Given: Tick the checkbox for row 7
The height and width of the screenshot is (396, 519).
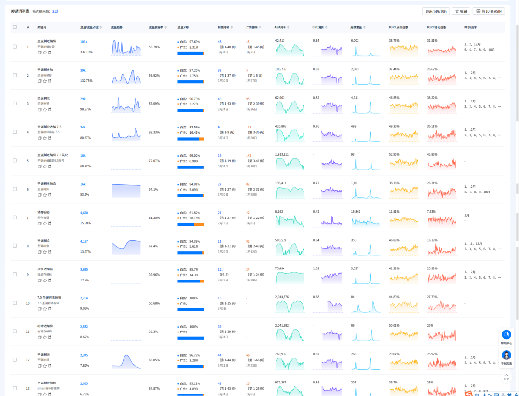Looking at the screenshot, I should tap(15, 217).
